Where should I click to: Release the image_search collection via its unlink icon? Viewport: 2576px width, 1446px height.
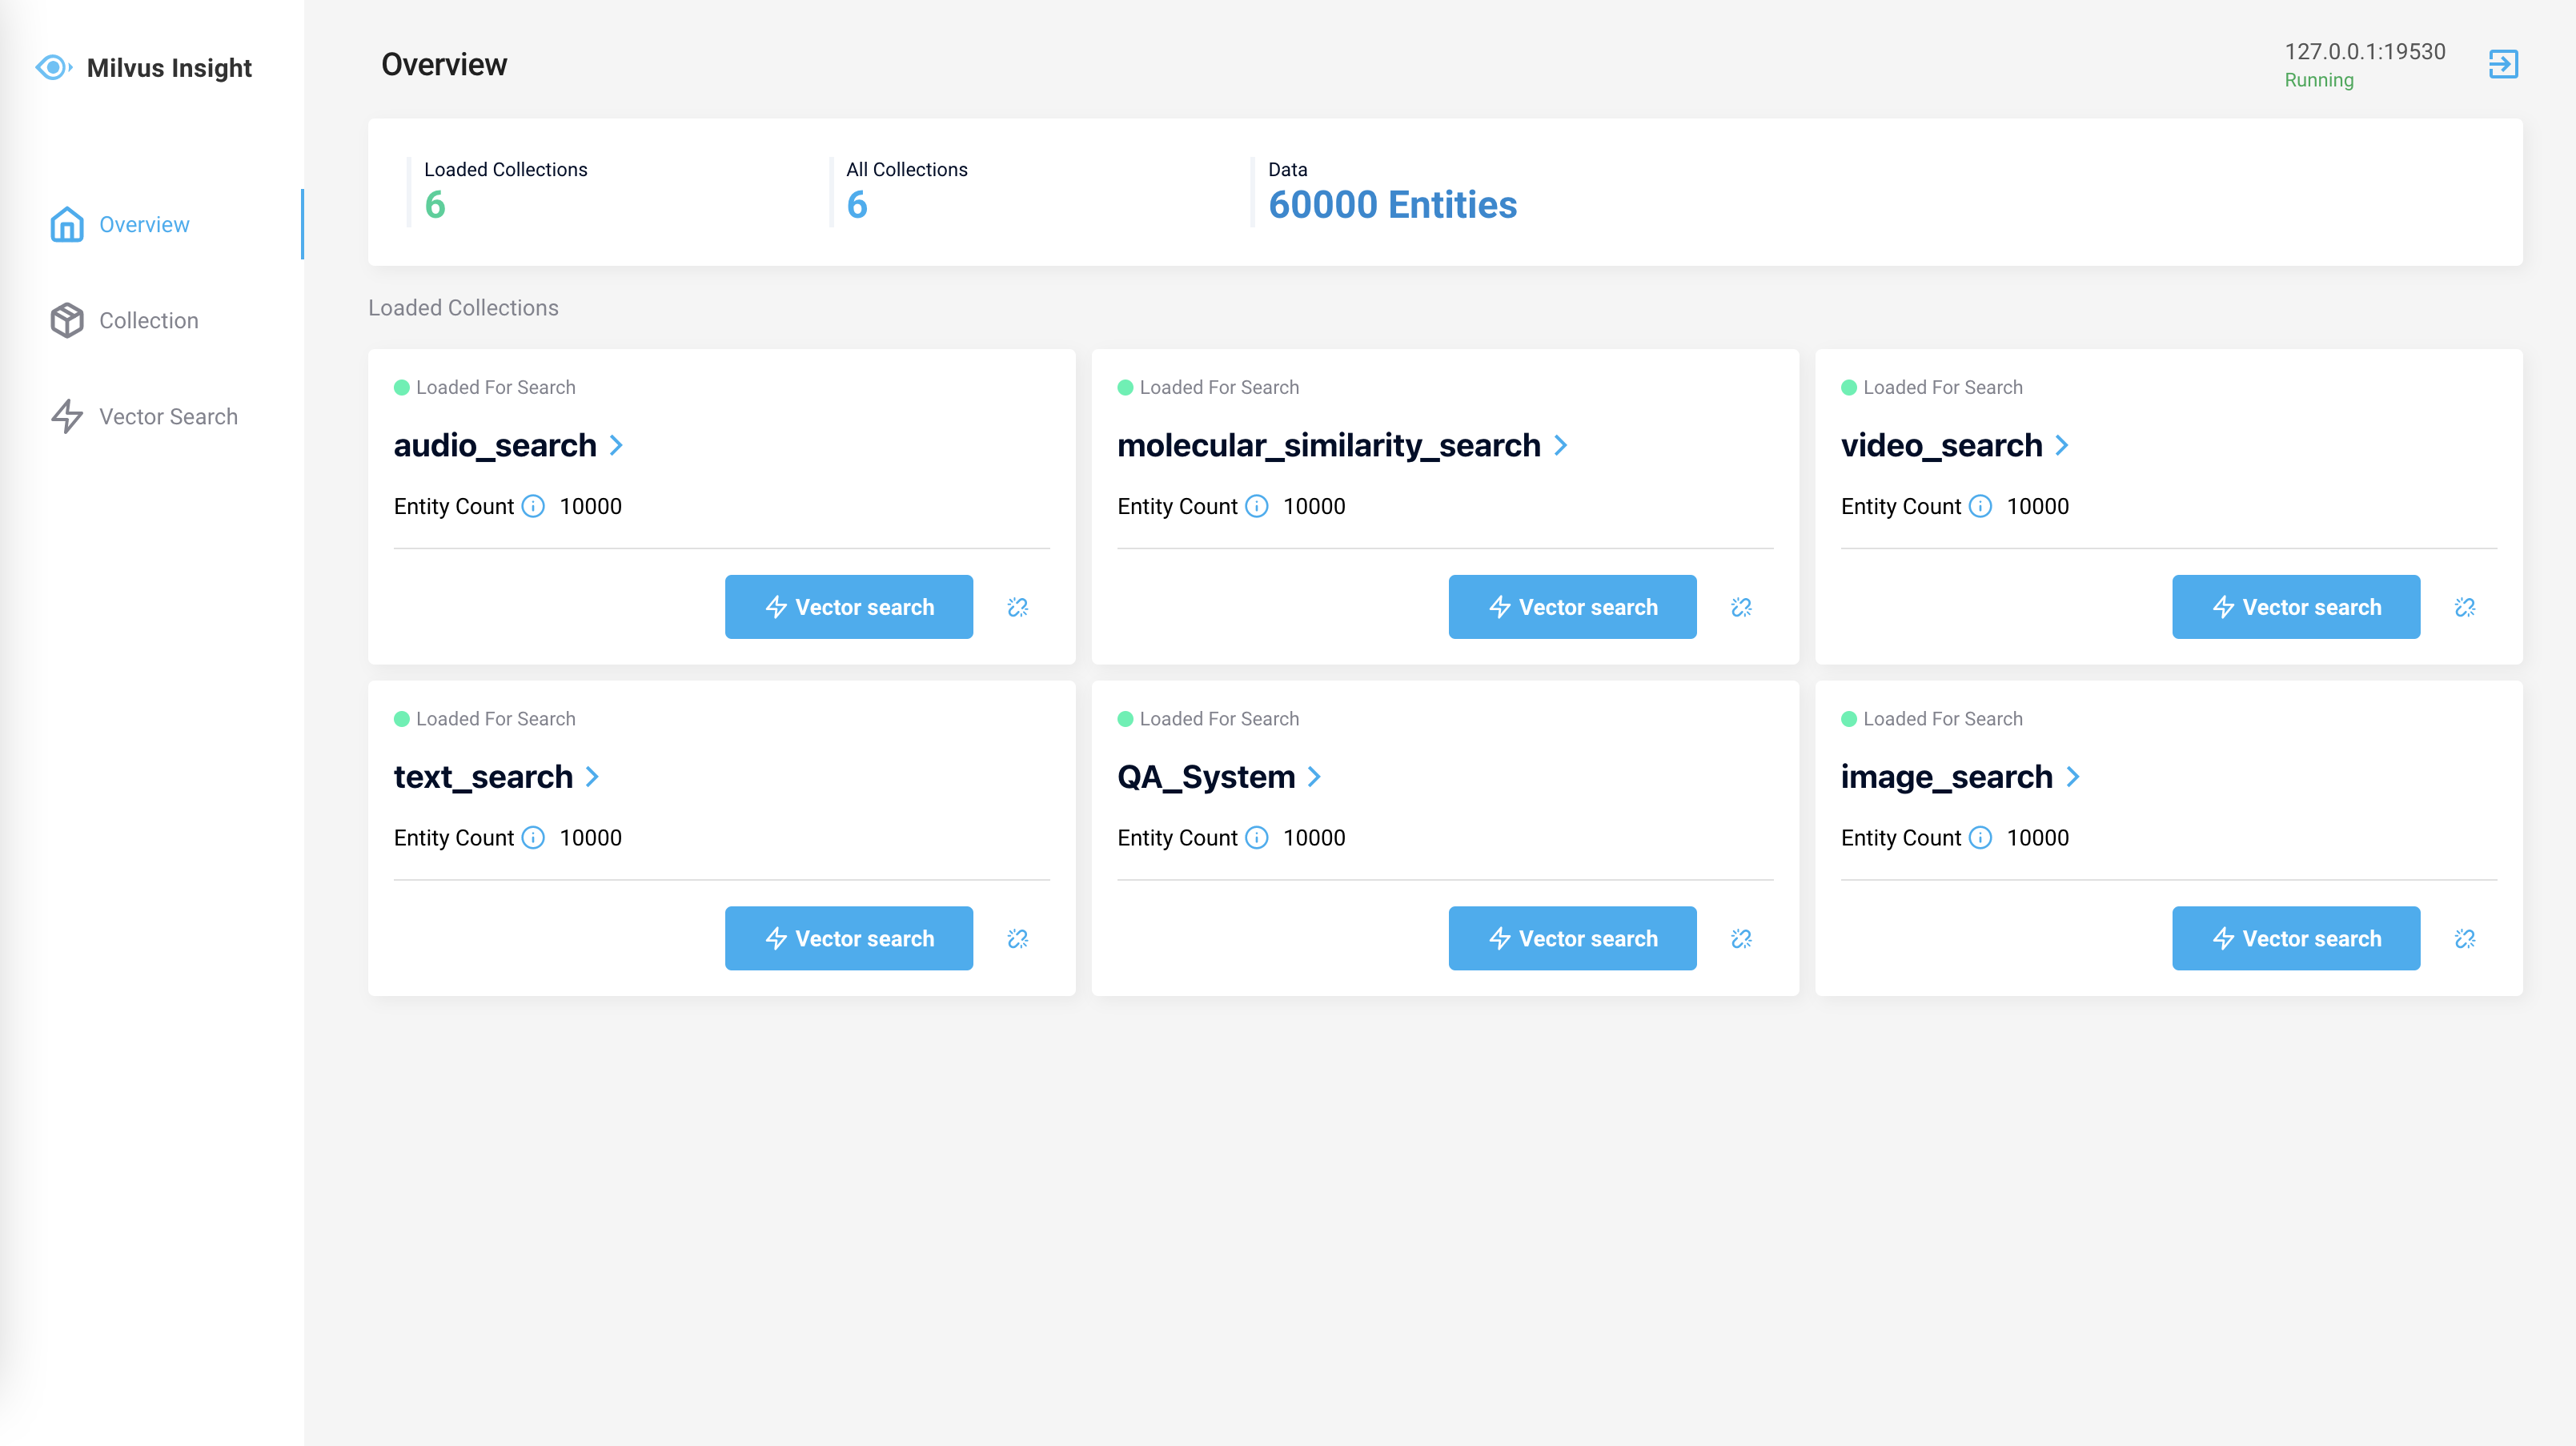(x=2465, y=938)
